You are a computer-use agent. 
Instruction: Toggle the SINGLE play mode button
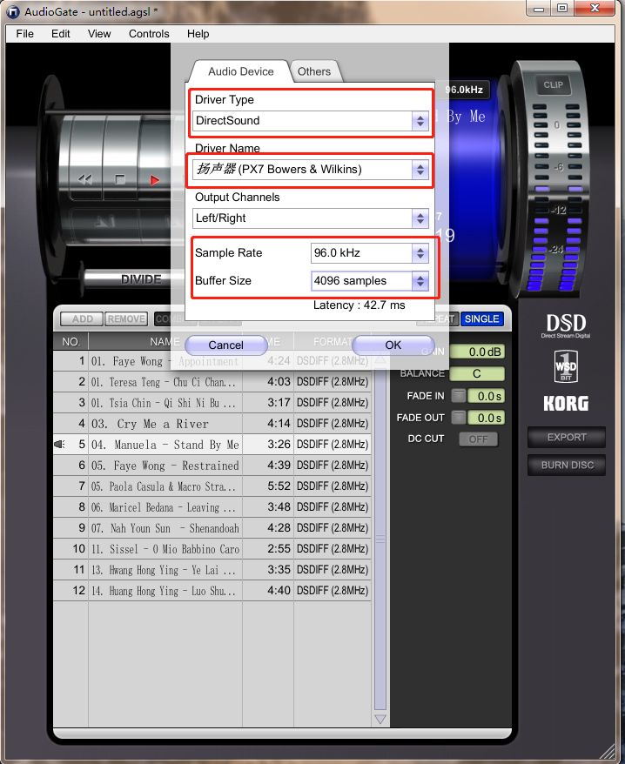point(481,319)
